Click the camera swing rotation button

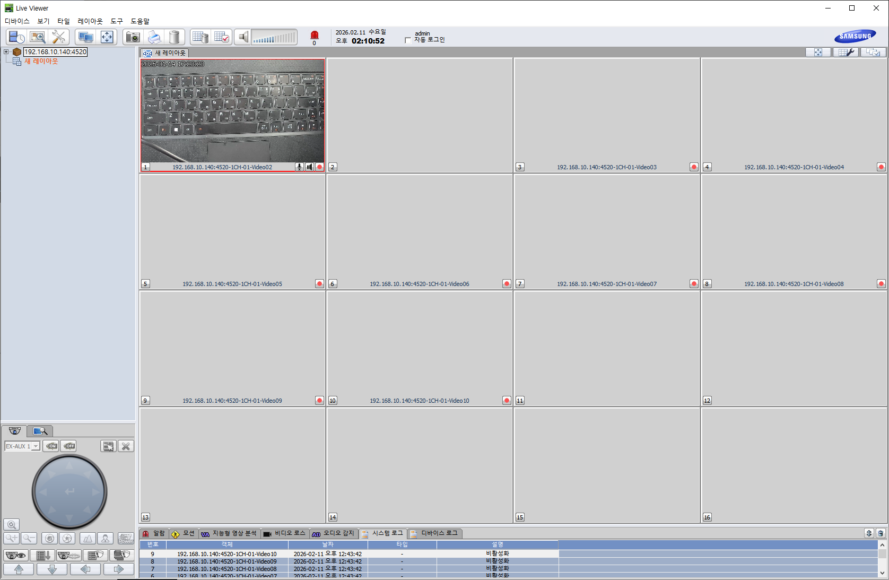(x=69, y=555)
